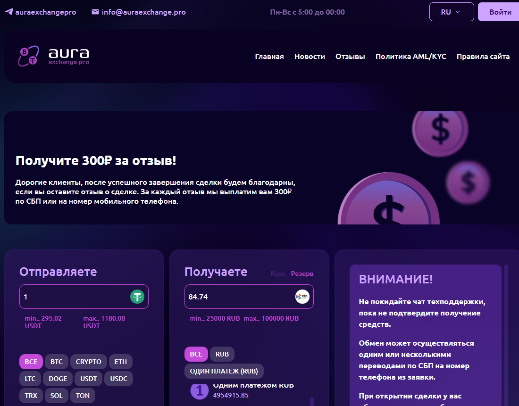The image size is (519, 406).
Task: Click the numbered circle icon under ОДИН ПЛАТЁЖ
Action: pyautogui.click(x=200, y=391)
